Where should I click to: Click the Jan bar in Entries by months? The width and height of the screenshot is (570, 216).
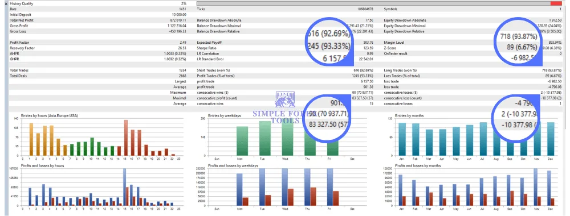point(402,139)
